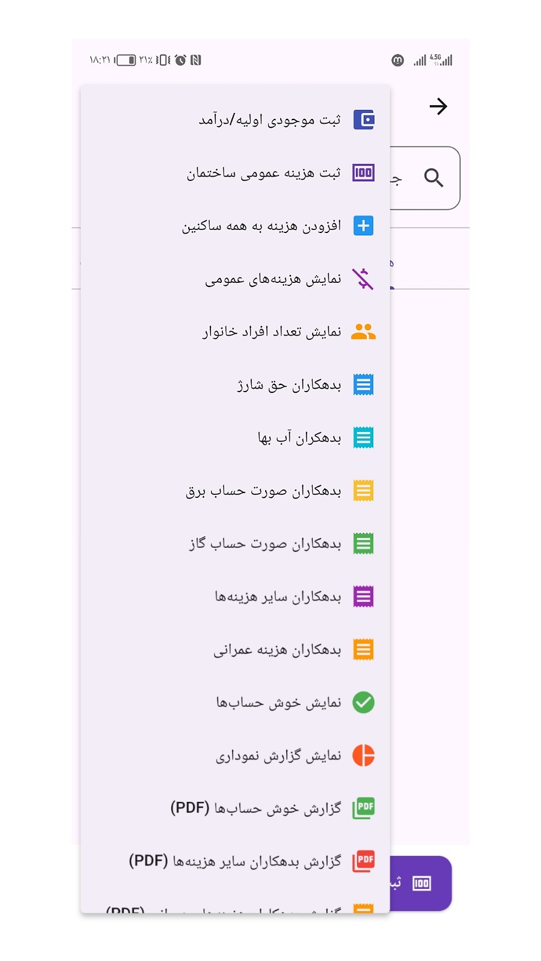Tap the red PDF icon

(363, 861)
